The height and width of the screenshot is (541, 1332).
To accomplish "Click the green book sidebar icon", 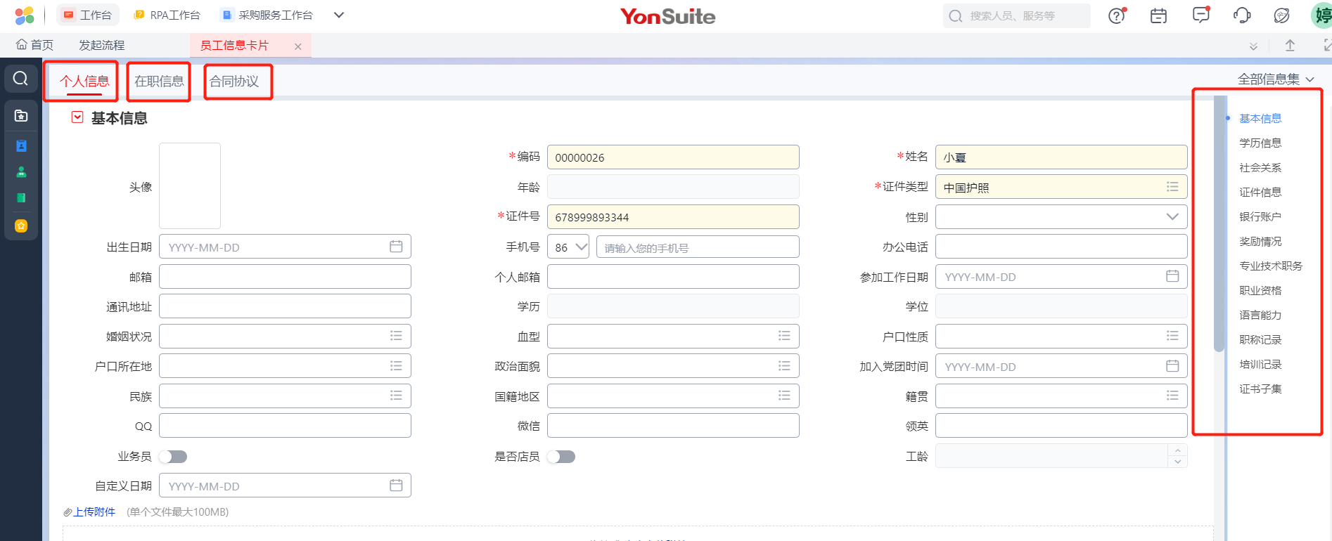I will [21, 198].
